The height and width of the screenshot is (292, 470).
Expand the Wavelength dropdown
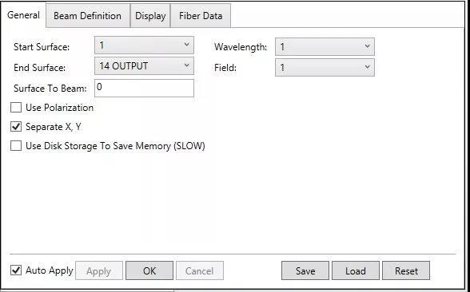pos(325,46)
